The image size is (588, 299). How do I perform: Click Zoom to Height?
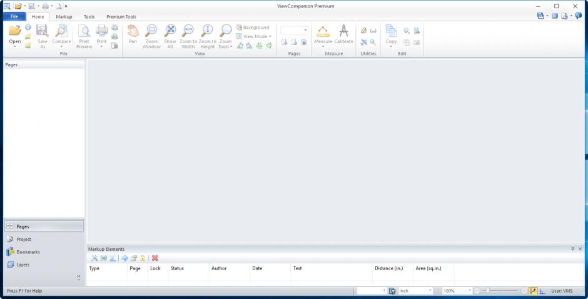tap(208, 36)
